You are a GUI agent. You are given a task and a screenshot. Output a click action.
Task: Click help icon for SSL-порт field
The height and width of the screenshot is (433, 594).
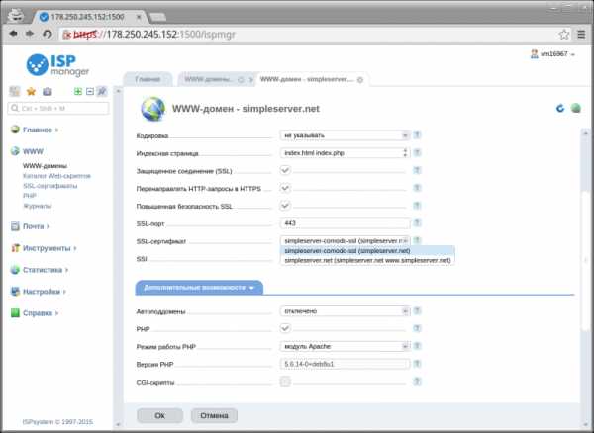(x=417, y=223)
